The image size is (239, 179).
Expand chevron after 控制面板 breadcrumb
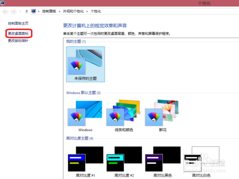(x=59, y=11)
